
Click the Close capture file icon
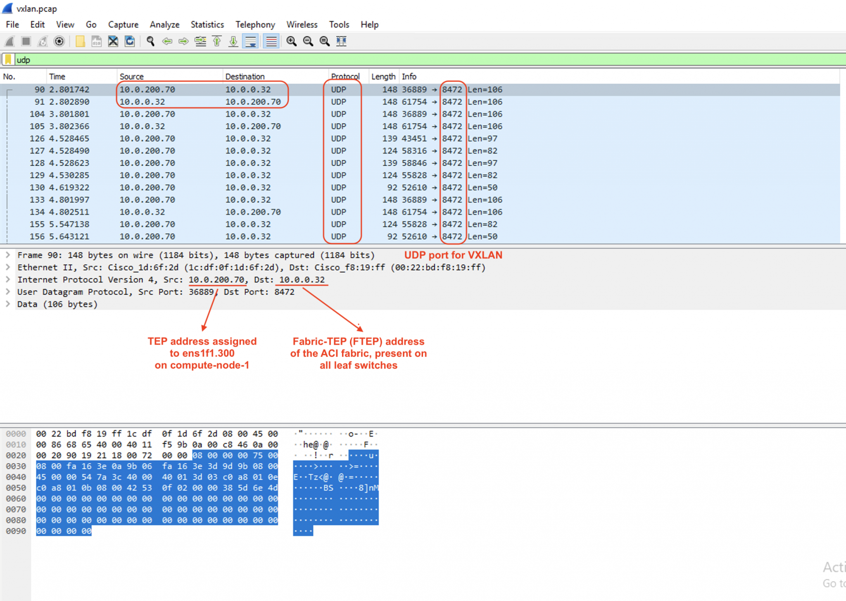point(112,41)
